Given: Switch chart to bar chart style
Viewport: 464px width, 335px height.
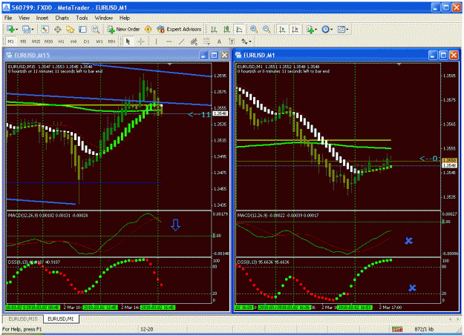Looking at the screenshot, I should (214, 29).
